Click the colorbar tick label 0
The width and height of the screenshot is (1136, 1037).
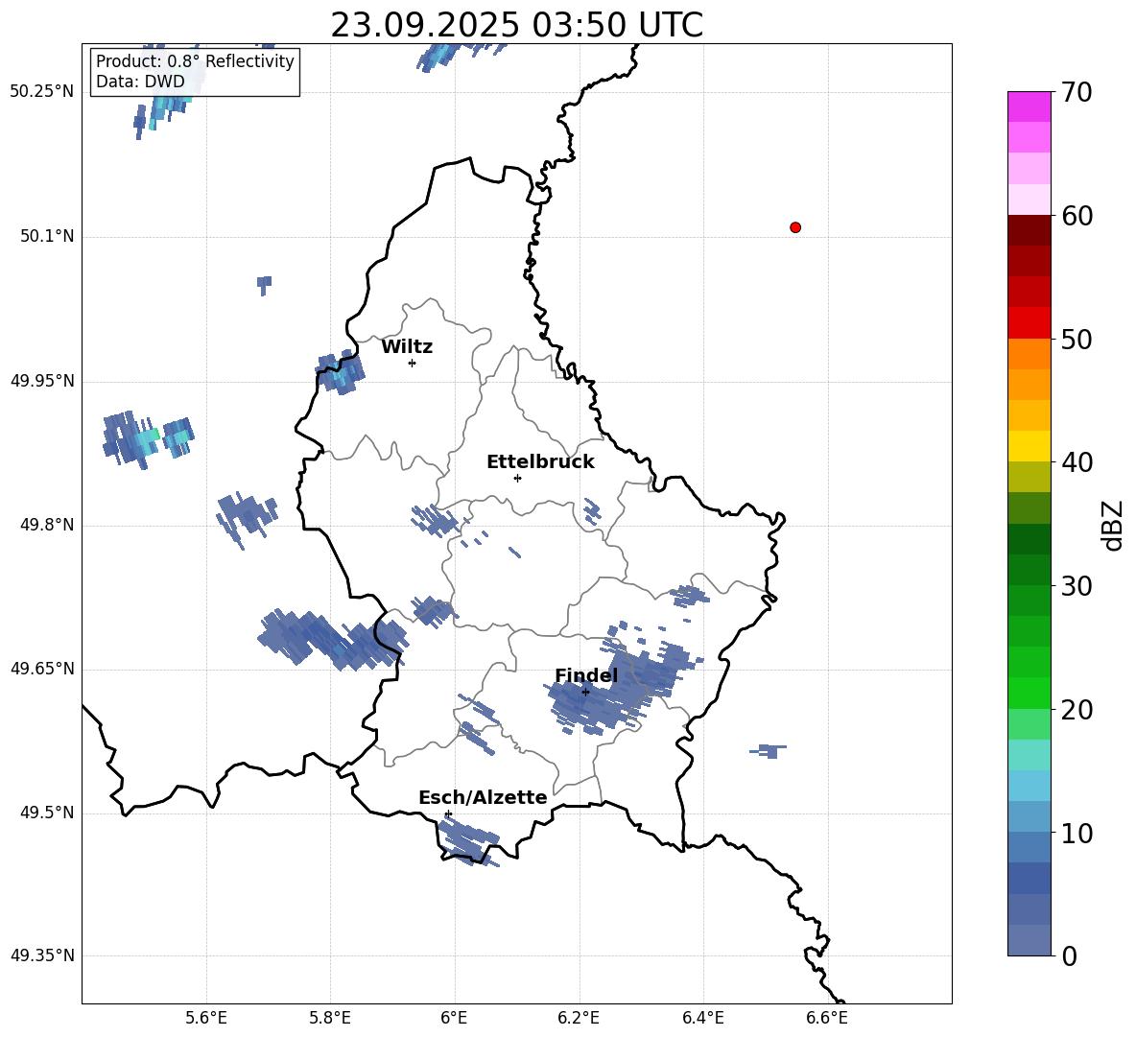(x=1070, y=955)
